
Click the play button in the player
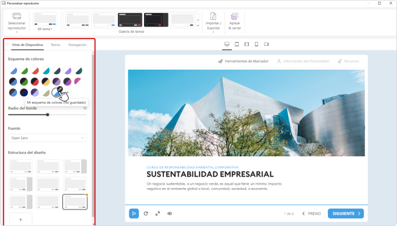pos(134,214)
